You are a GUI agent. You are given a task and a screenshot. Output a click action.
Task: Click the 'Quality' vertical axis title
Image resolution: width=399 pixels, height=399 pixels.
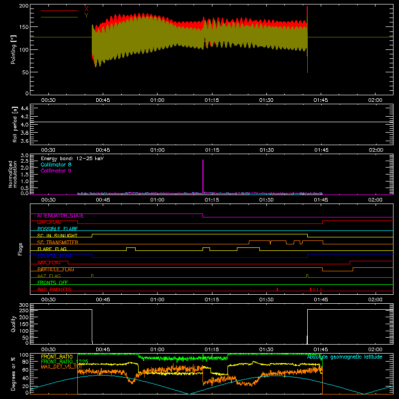pos(13,324)
